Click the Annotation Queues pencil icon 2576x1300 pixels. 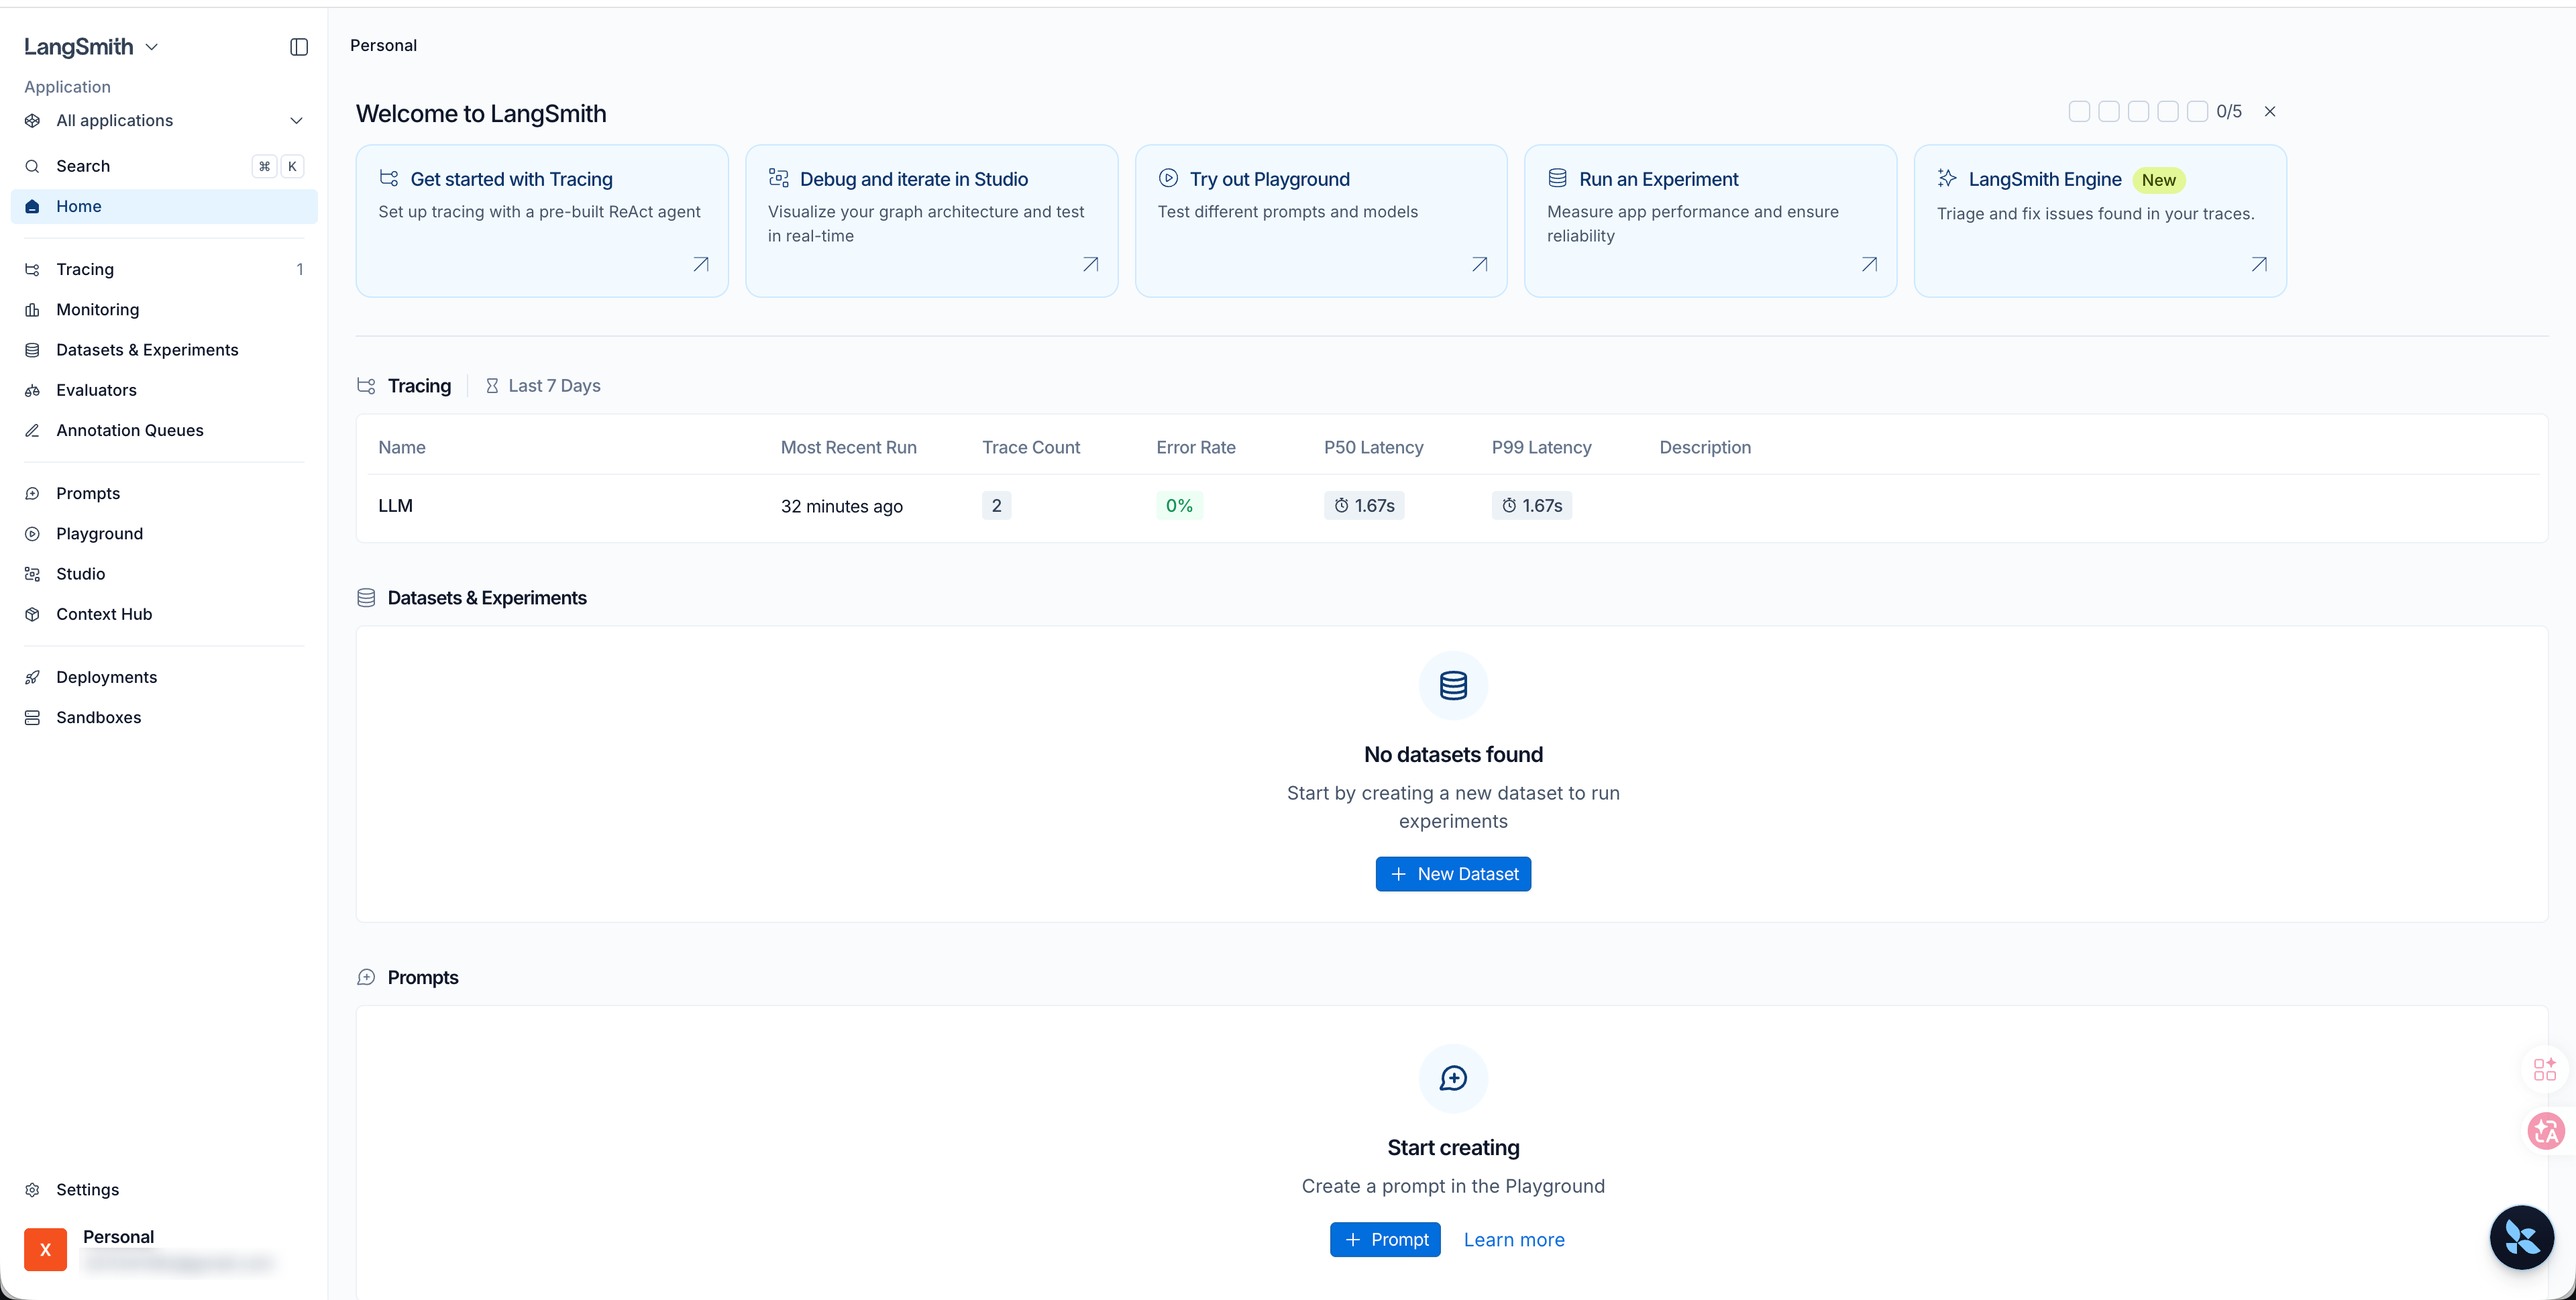click(x=32, y=430)
